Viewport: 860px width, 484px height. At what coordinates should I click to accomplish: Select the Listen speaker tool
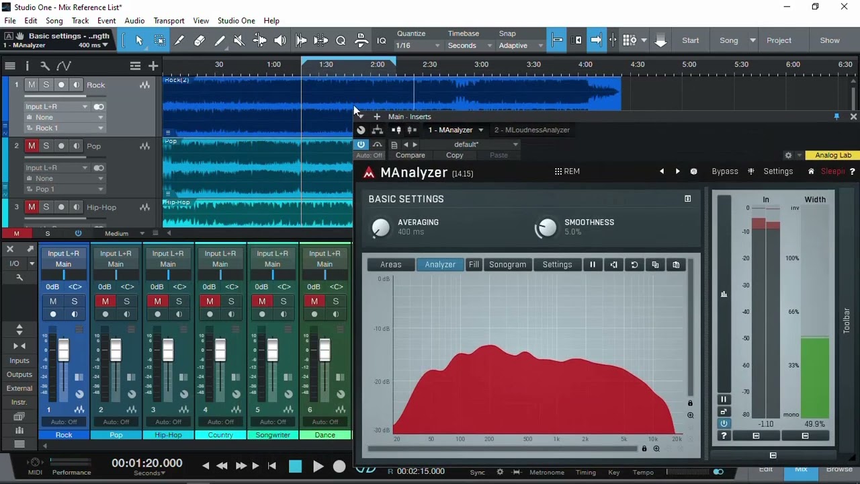(280, 40)
